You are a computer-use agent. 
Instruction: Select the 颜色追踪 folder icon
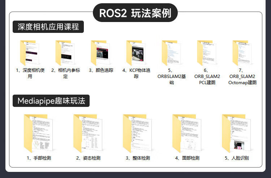101,53
